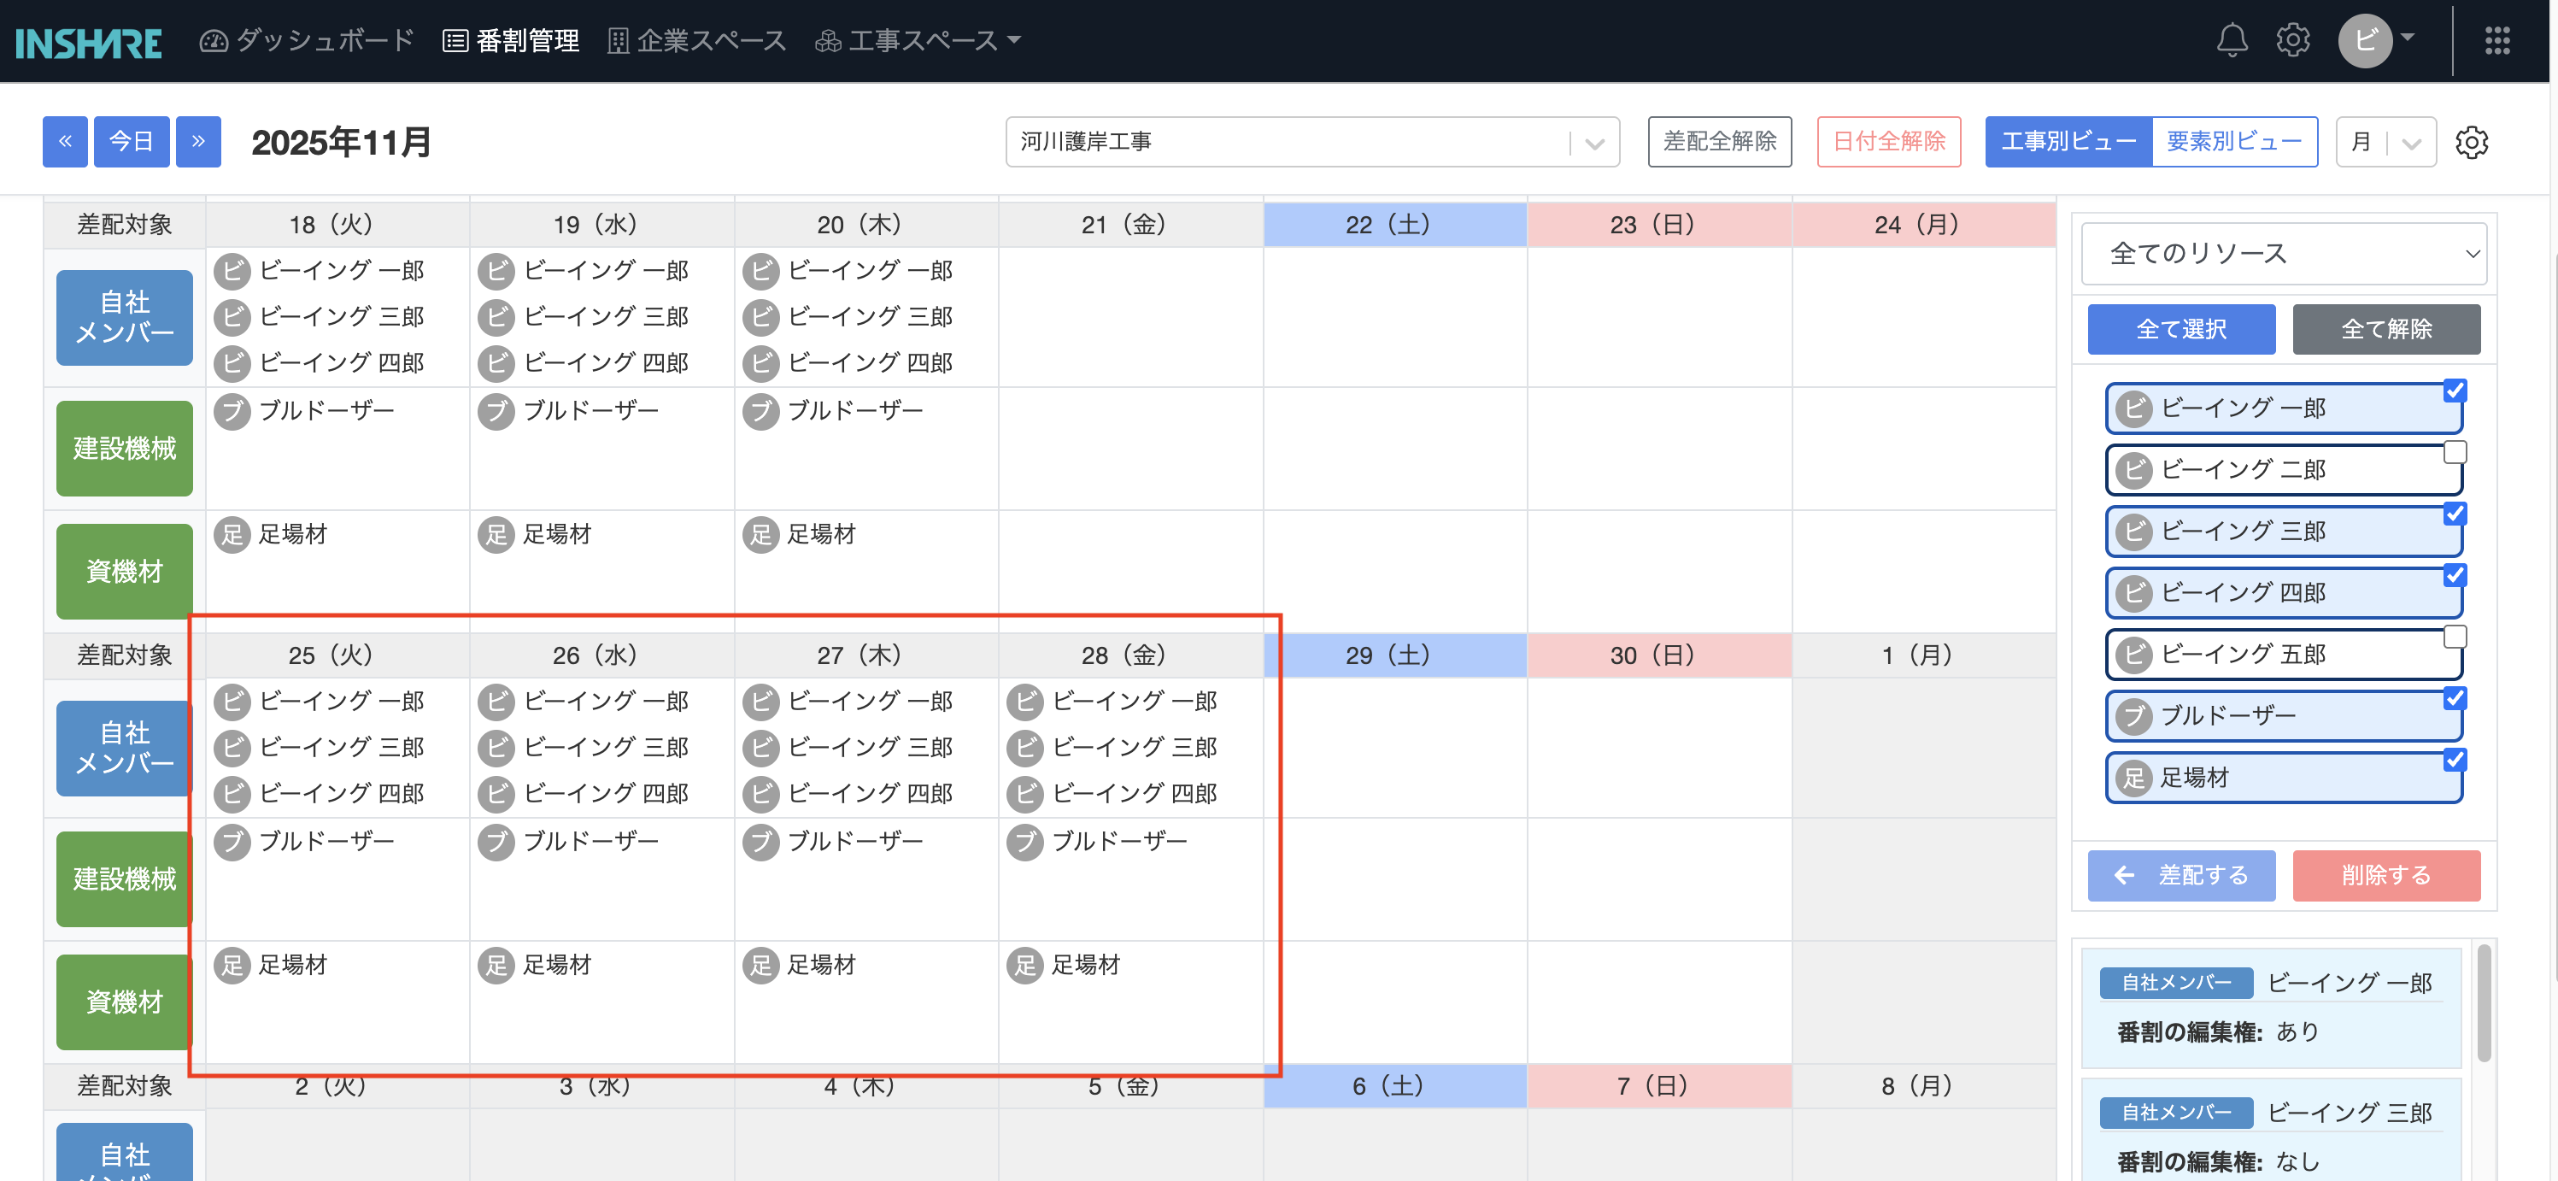Open calendar view settings gear
Image resolution: width=2558 pixels, height=1181 pixels.
pos(2472,142)
